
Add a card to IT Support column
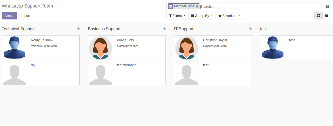tap(251, 29)
